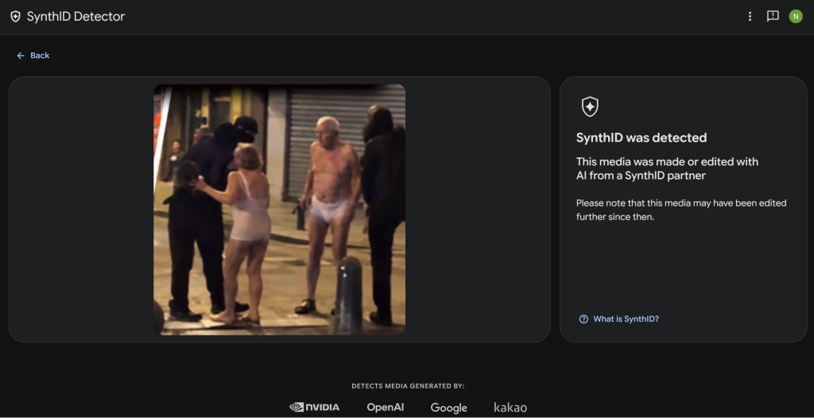
Task: Click the Google partner logo
Action: click(448, 408)
